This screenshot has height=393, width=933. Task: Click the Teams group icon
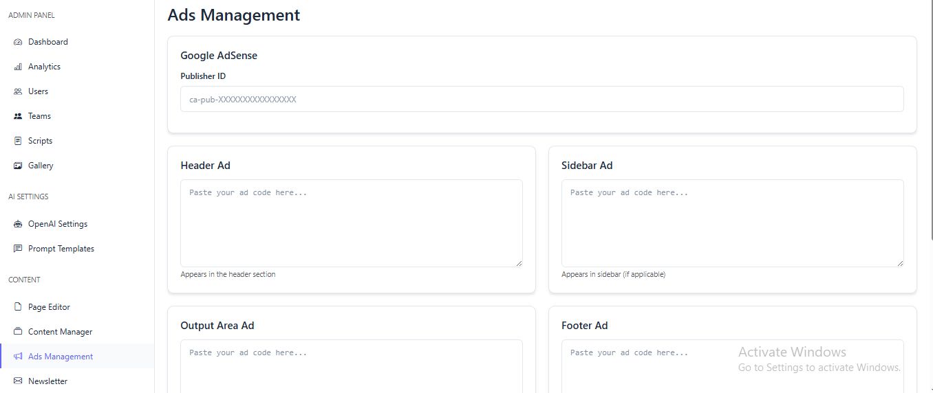pos(18,116)
